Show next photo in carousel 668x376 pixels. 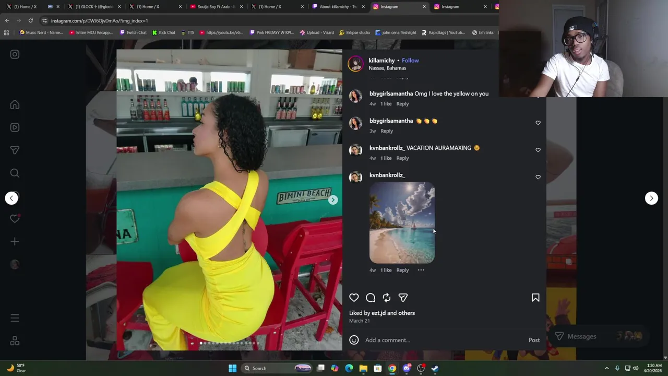(333, 200)
